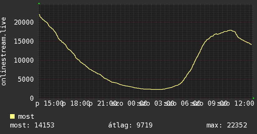Click the 10000 y-axis label
Viewport: 257px width, 134px height.
click(x=24, y=60)
